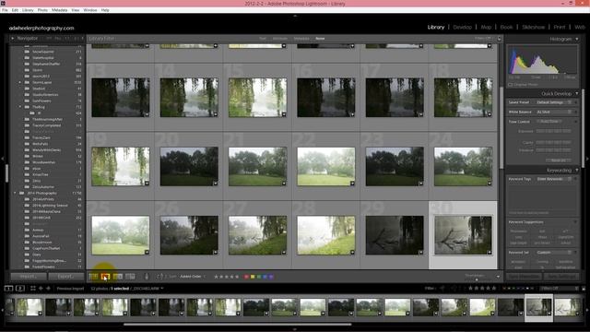Open Compare view from toolbar
The image size is (590, 332).
click(x=118, y=277)
